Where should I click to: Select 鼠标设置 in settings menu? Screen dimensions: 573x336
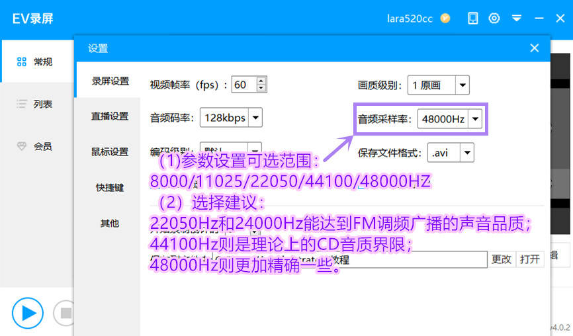coord(110,152)
